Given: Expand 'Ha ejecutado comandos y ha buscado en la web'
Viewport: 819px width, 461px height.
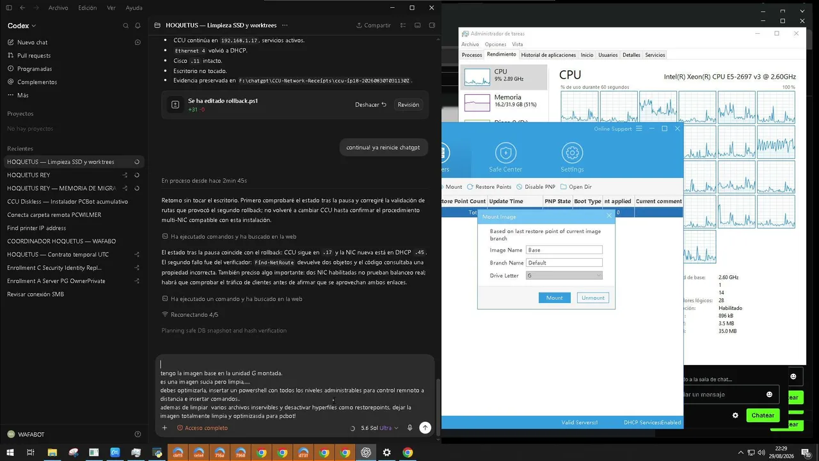Looking at the screenshot, I should 228,236.
